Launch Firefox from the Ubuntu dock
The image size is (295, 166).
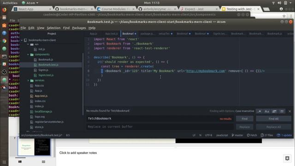[4, 10]
